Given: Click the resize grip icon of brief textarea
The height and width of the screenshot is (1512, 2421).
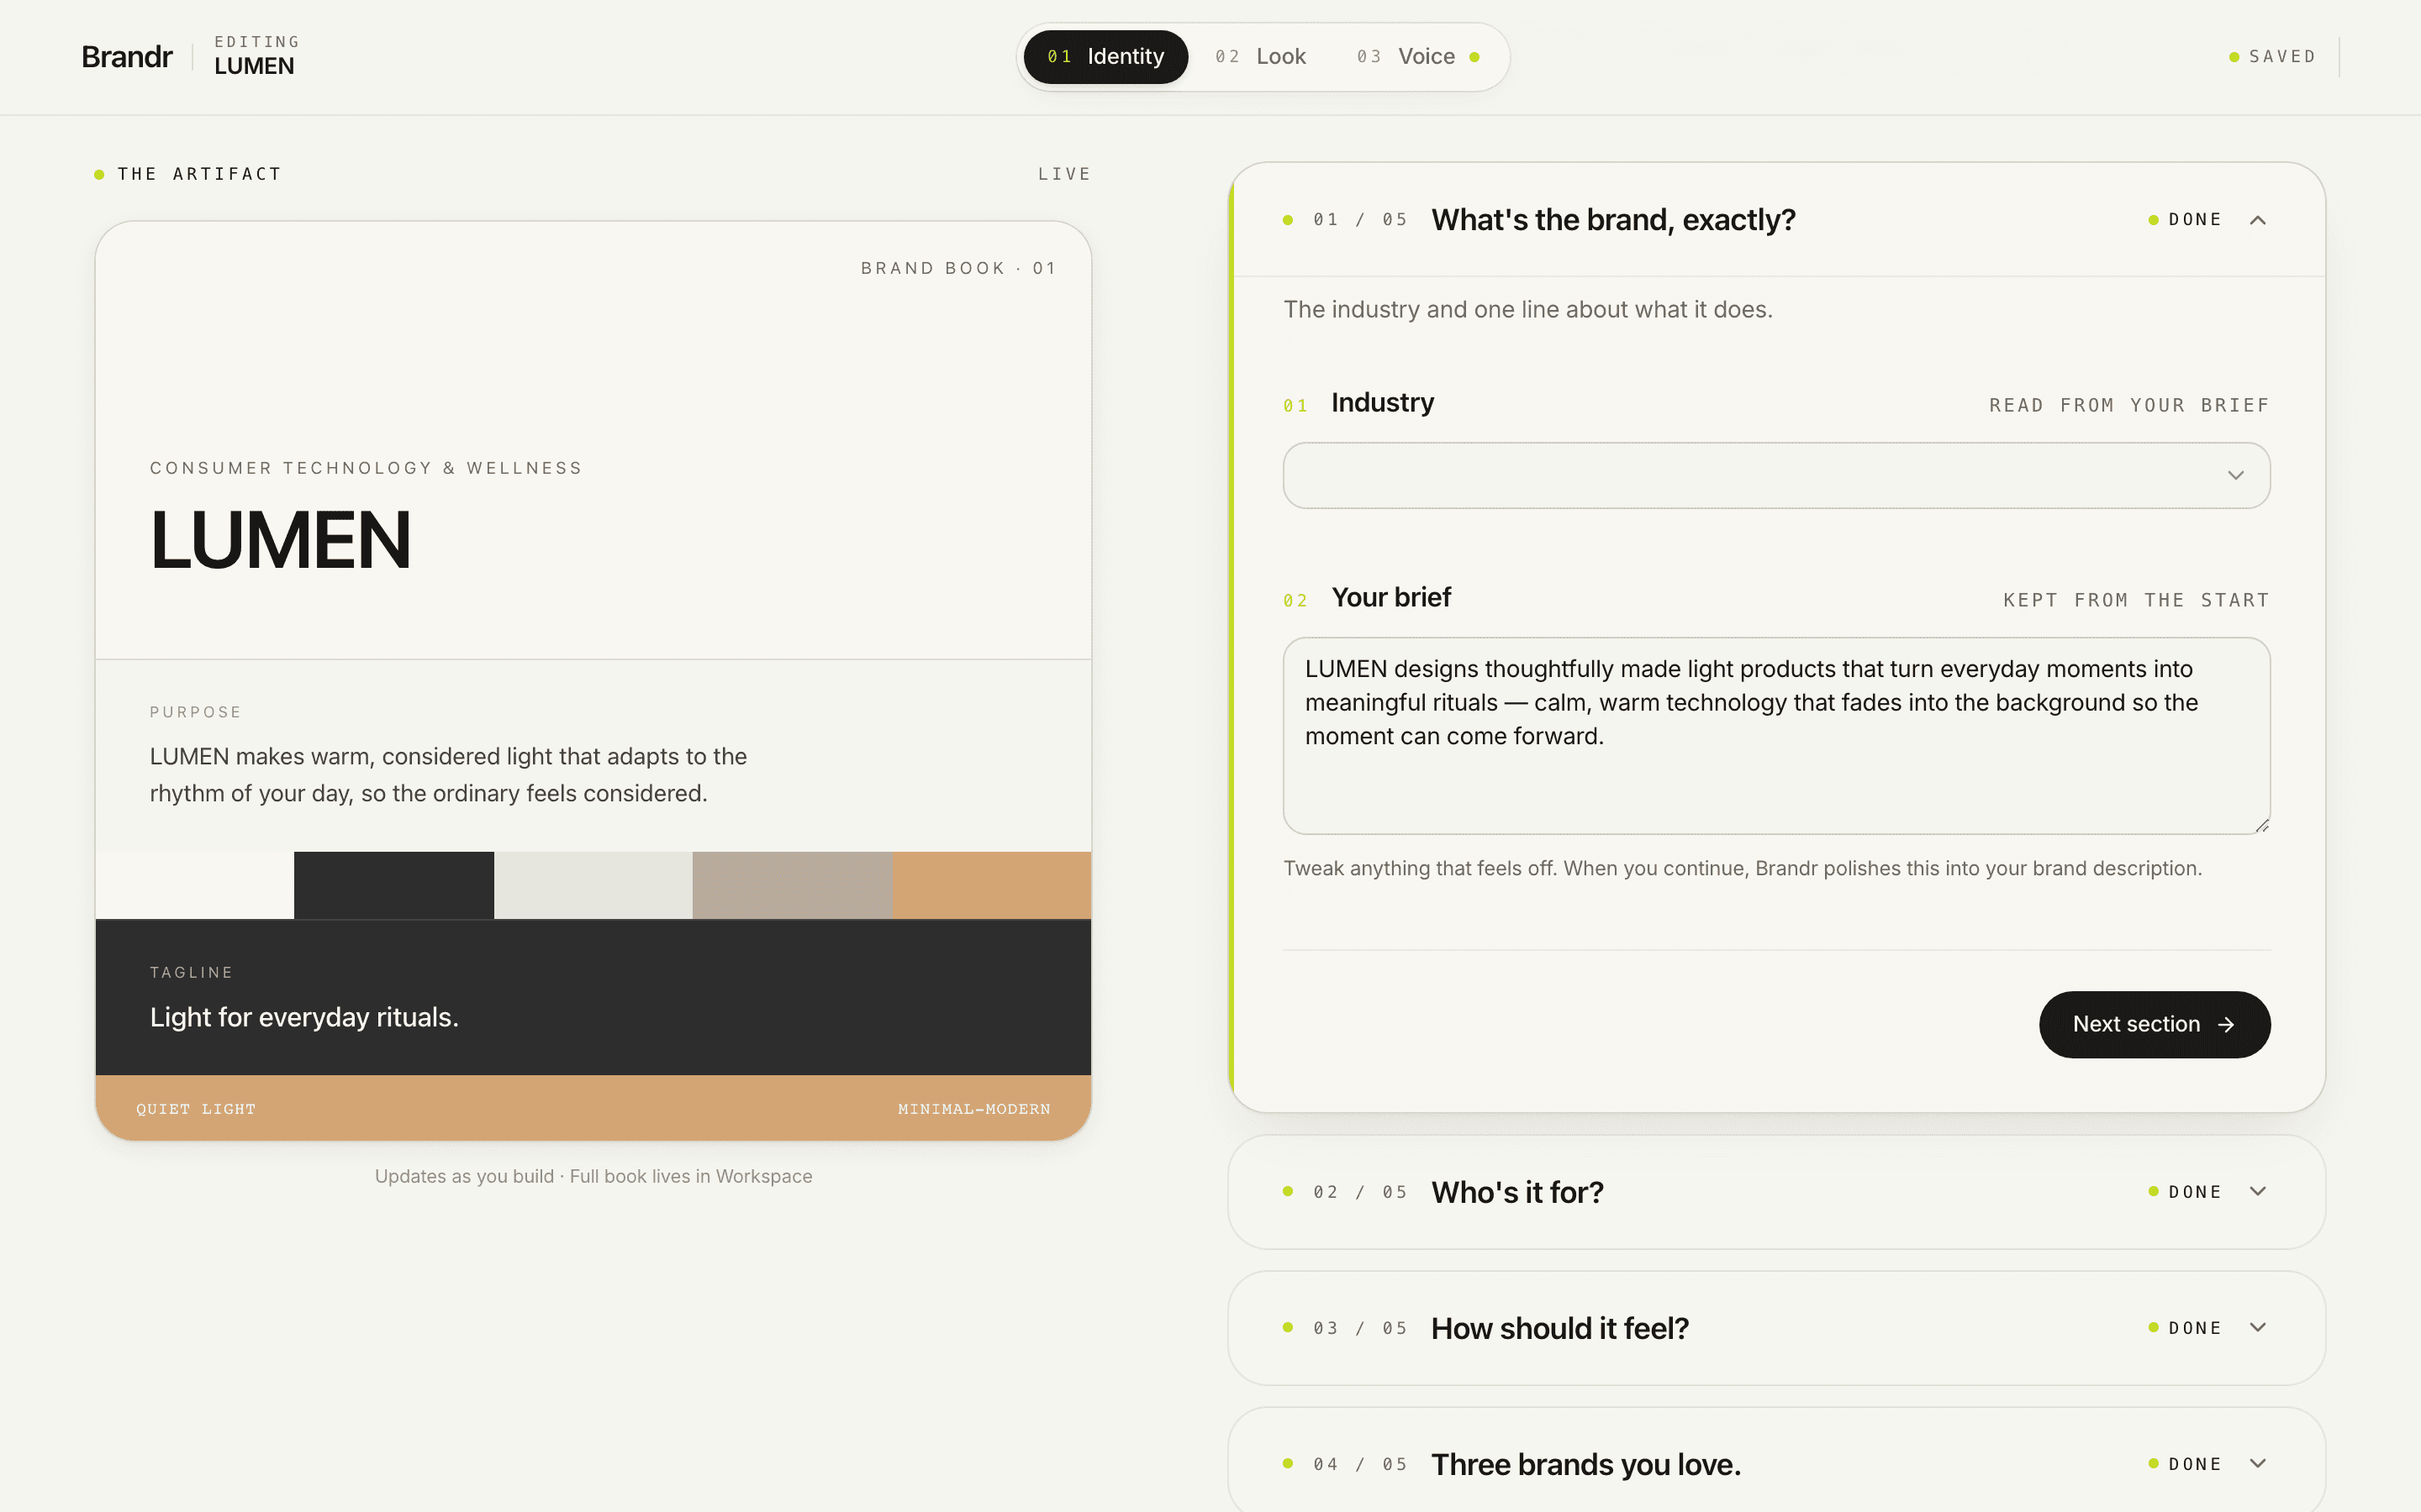Looking at the screenshot, I should (2262, 826).
